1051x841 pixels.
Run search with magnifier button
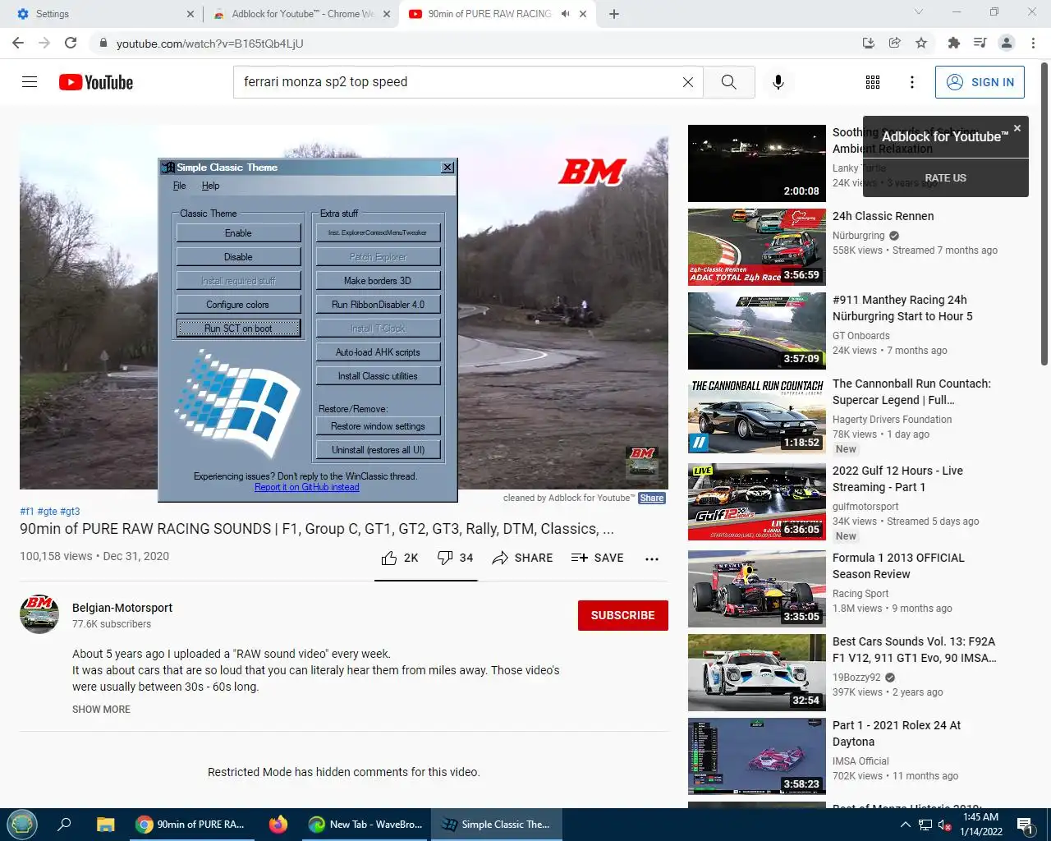[728, 82]
